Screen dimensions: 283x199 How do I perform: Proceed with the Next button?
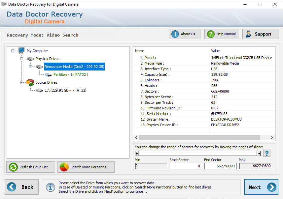point(261,187)
